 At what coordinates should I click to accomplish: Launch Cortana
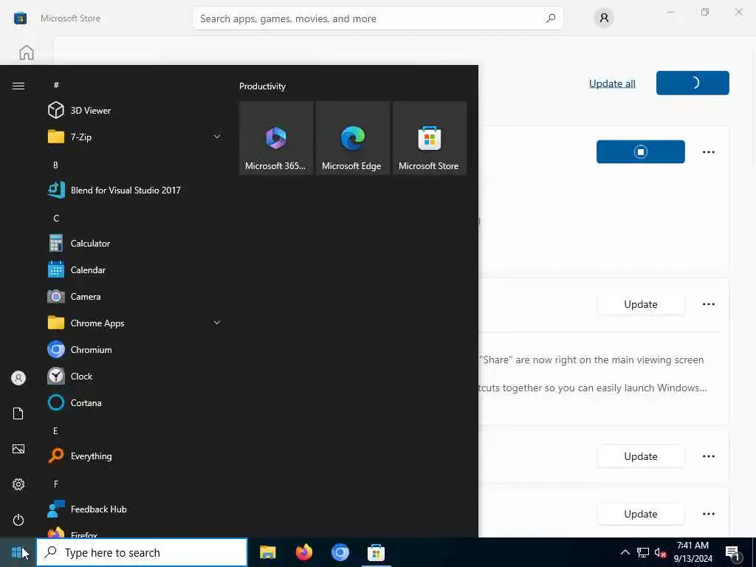point(135,402)
